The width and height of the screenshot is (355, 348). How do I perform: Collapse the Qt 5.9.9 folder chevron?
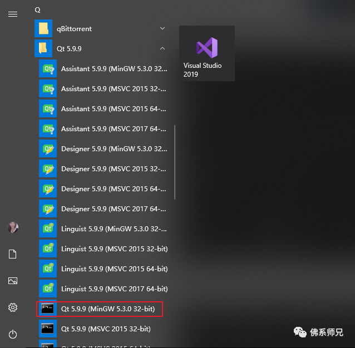pos(162,48)
